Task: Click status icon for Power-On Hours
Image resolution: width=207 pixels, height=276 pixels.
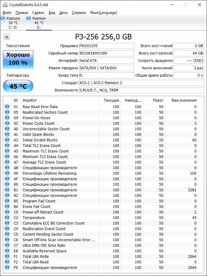Action: point(7,118)
